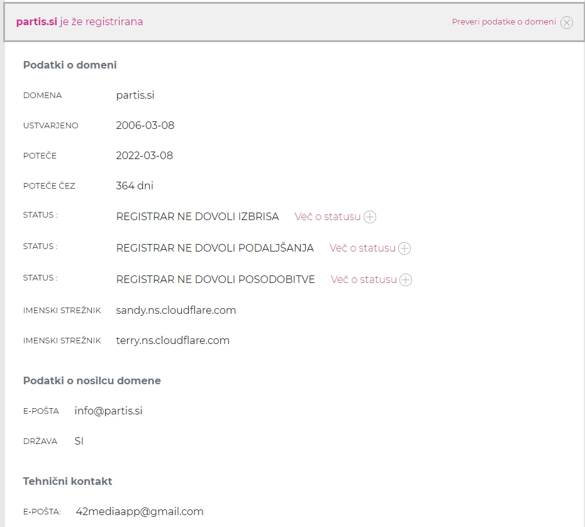
Task: Click the '364 dni' expiry countdown value
Action: point(135,186)
